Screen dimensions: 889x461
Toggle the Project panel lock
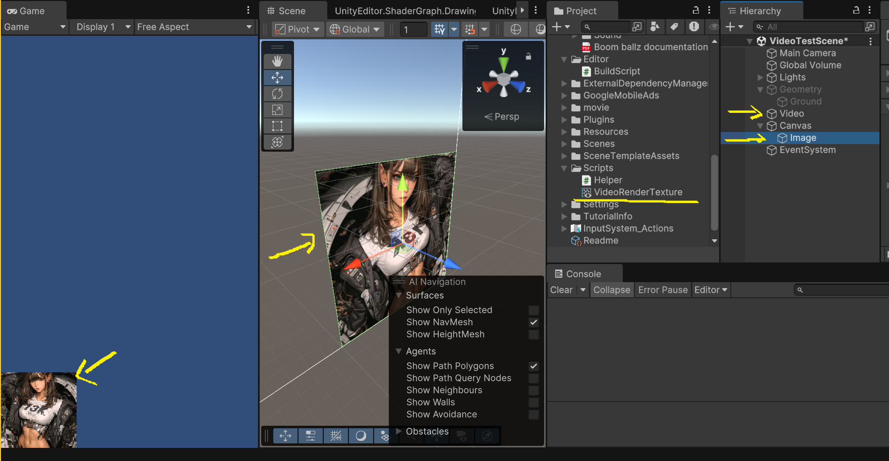(696, 10)
